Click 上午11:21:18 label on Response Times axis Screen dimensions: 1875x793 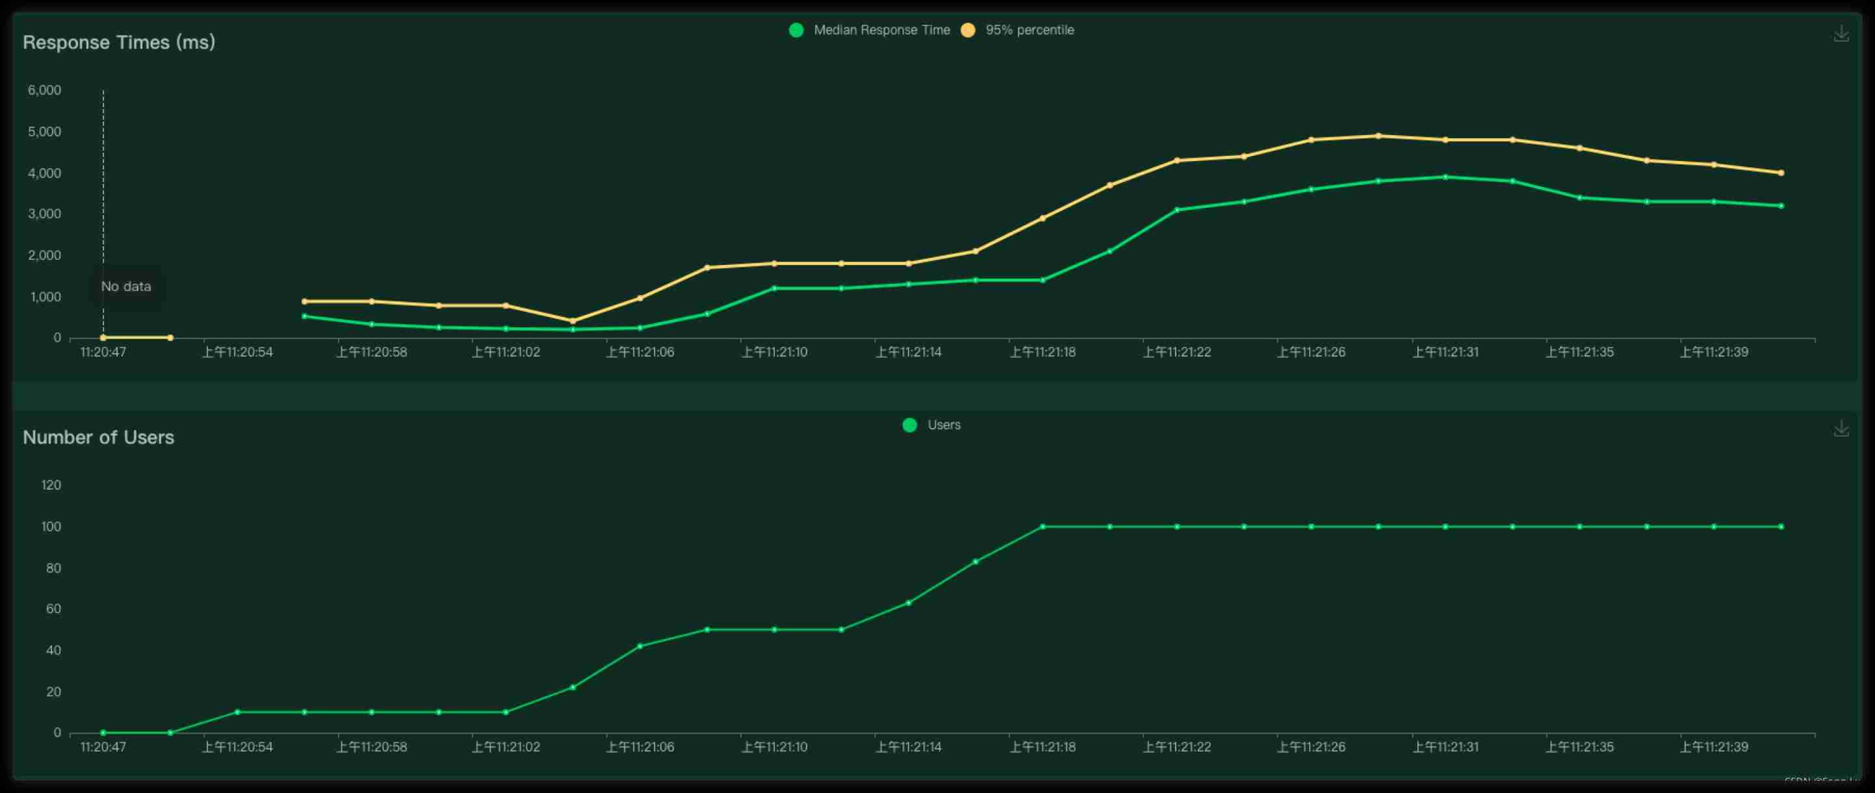pyautogui.click(x=1042, y=352)
